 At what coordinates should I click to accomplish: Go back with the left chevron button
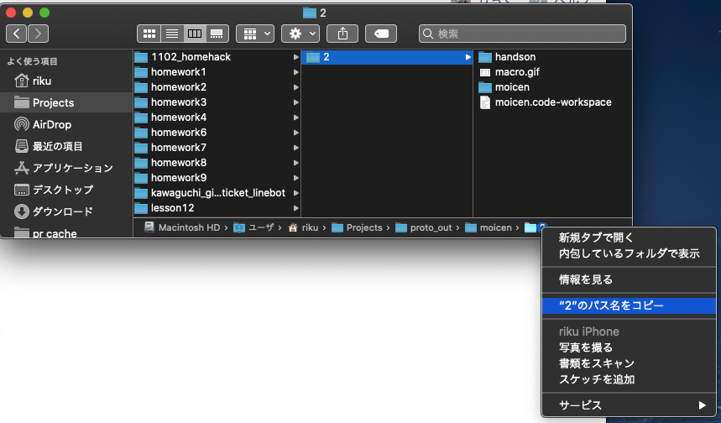(16, 34)
